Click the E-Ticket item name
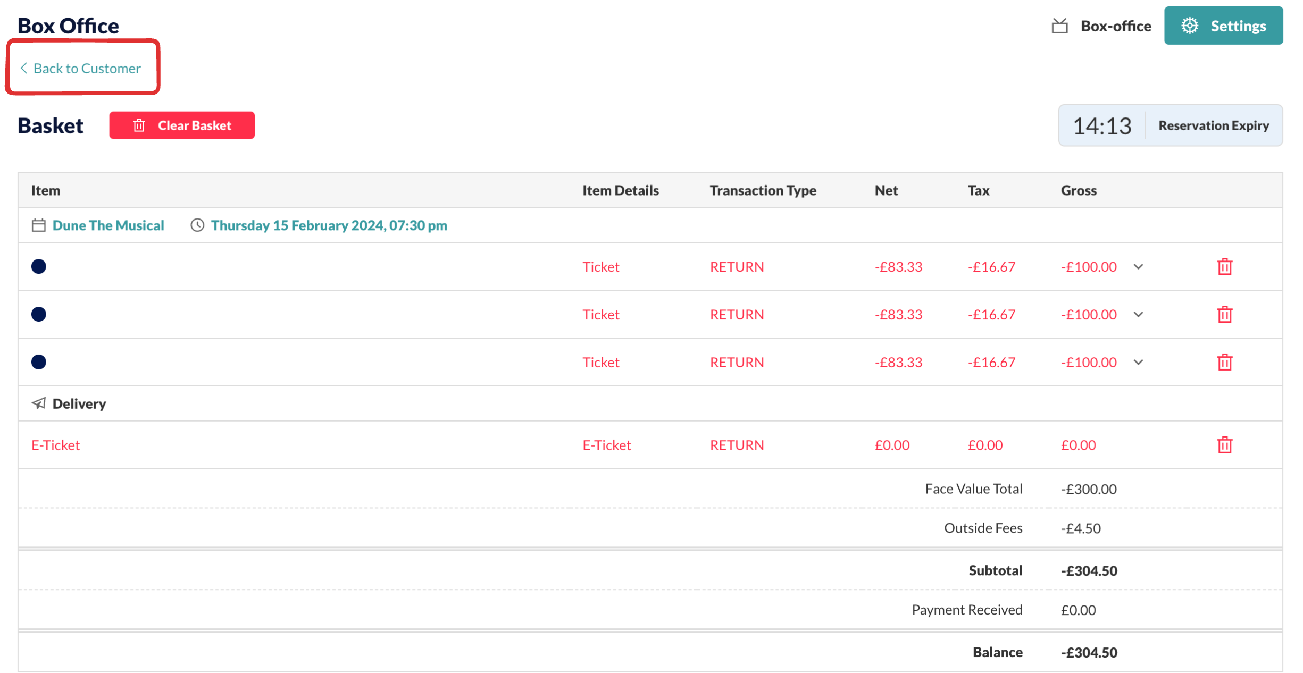The image size is (1303, 673). tap(56, 445)
